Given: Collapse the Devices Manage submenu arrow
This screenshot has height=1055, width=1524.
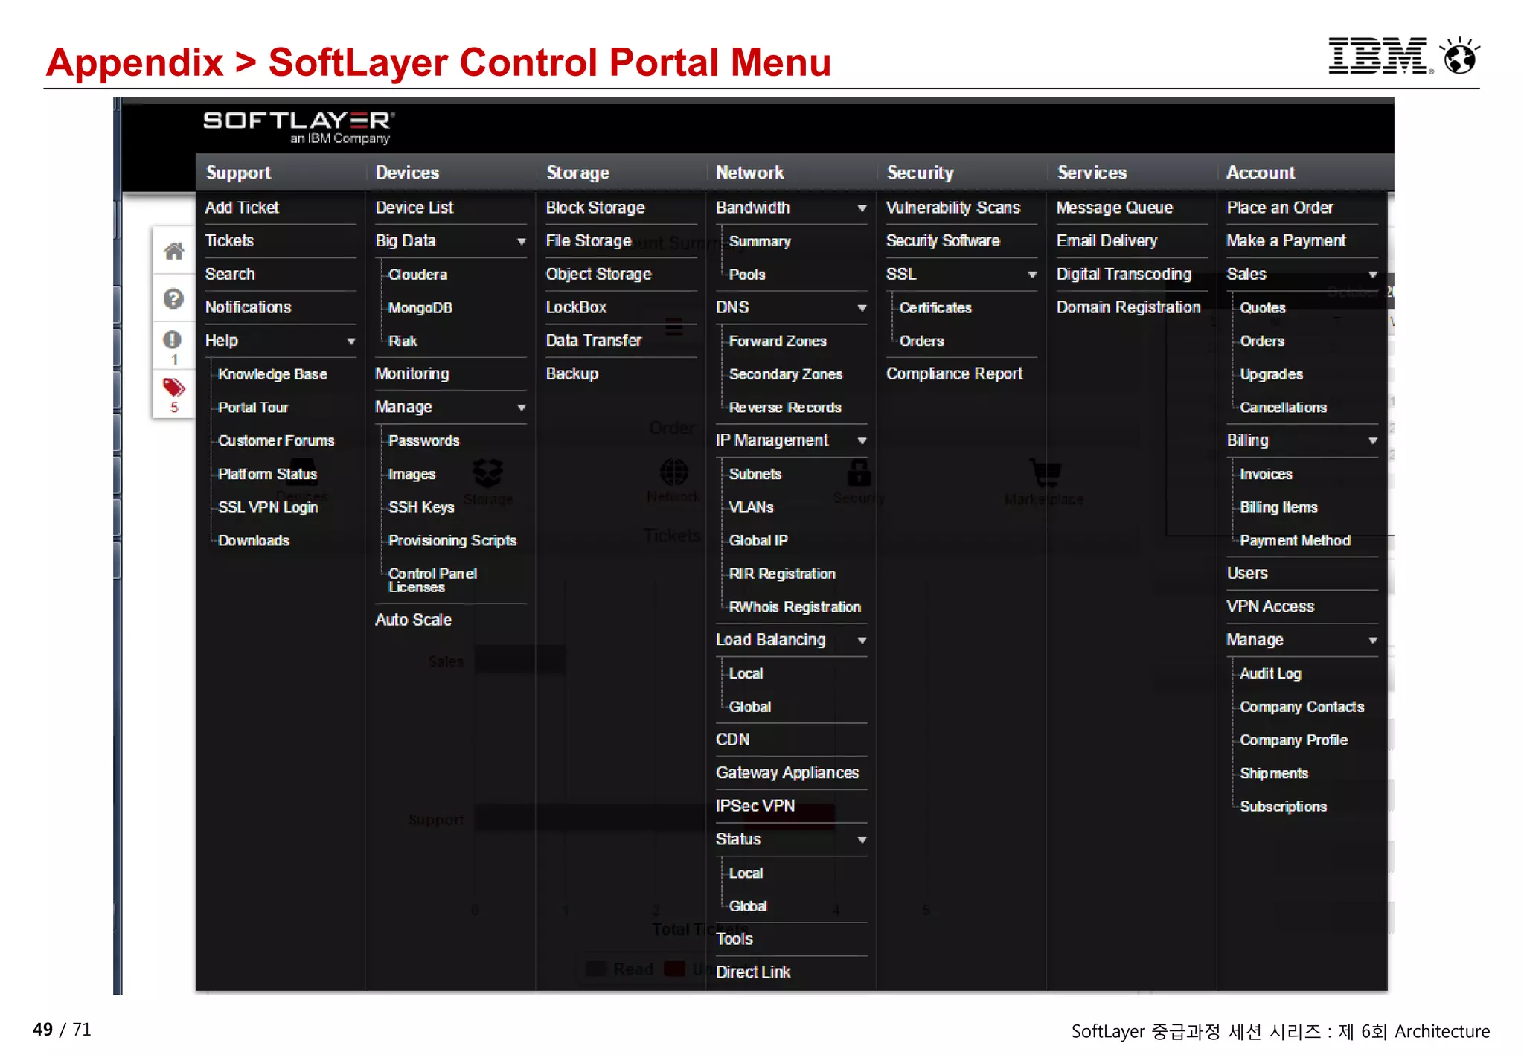Looking at the screenshot, I should (522, 408).
